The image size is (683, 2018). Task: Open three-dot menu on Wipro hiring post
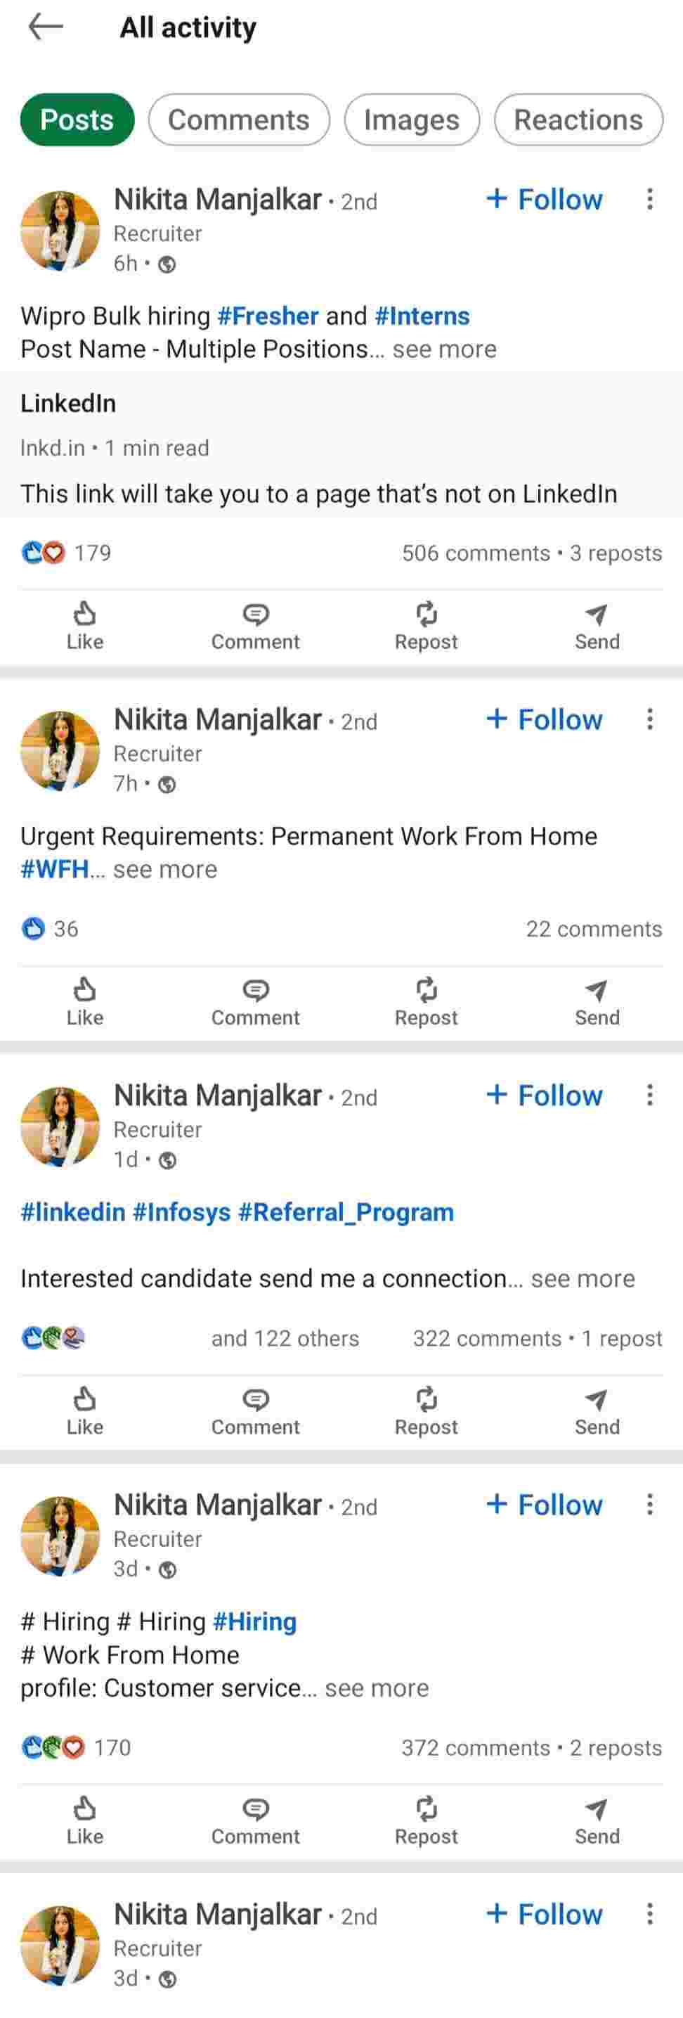tap(649, 199)
